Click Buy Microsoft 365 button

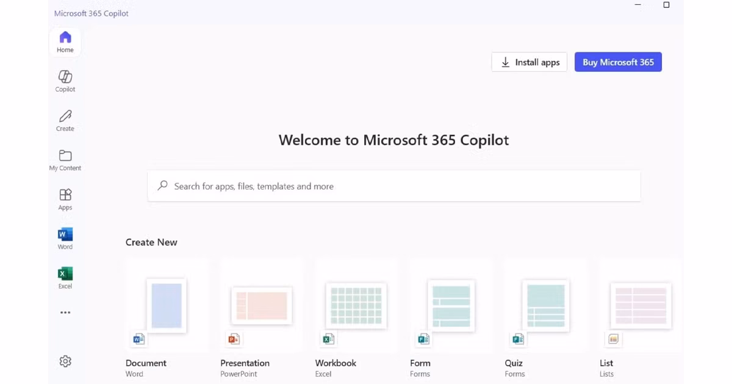[x=618, y=62]
